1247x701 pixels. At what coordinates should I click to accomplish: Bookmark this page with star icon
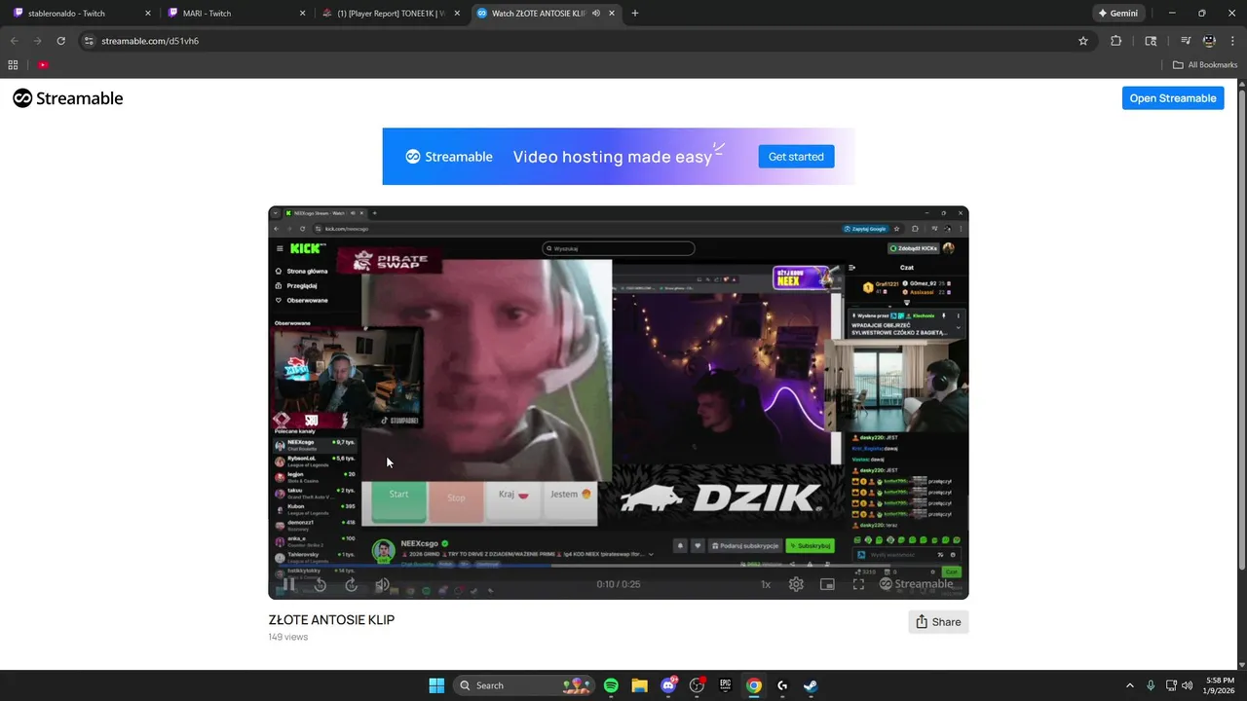(x=1082, y=41)
